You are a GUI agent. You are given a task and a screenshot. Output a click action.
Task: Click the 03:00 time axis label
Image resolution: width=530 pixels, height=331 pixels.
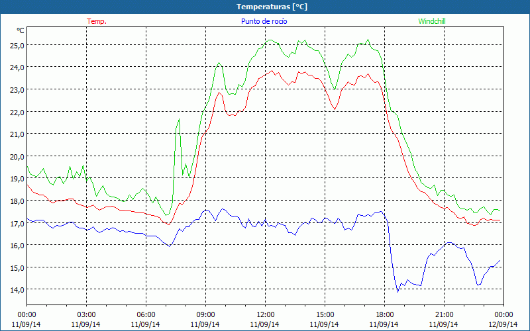pos(86,315)
